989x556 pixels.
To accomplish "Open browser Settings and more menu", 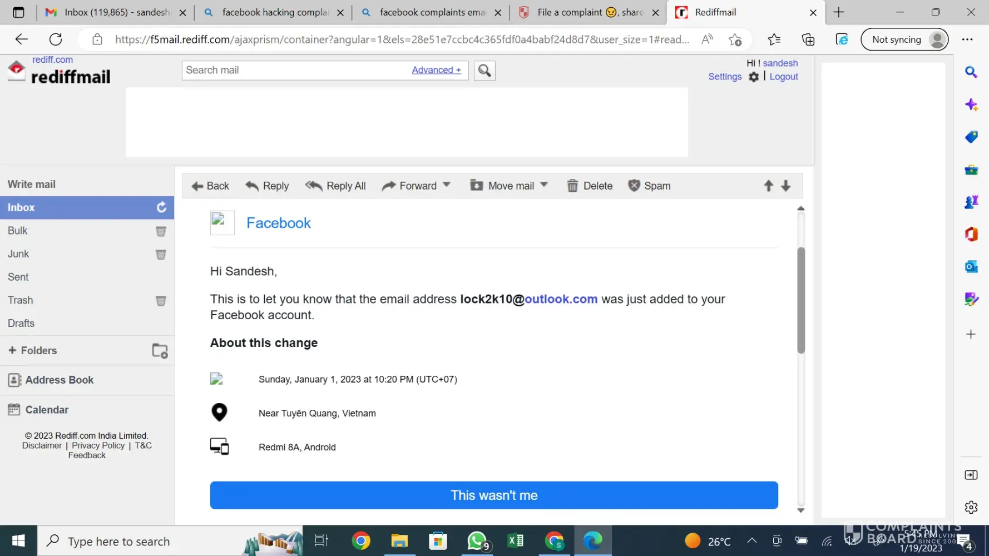I will [x=967, y=39].
